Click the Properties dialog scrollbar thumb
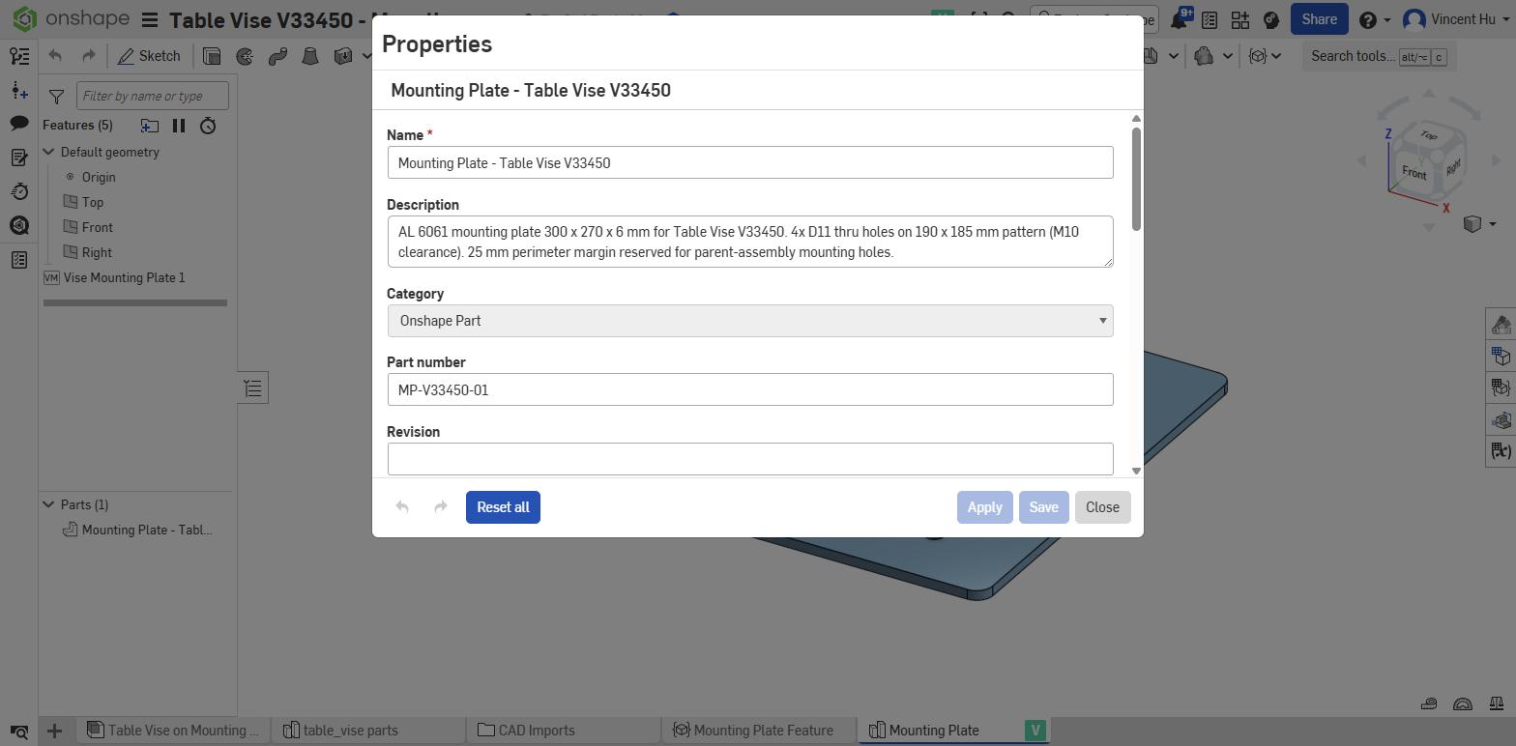The width and height of the screenshot is (1516, 746). tap(1136, 179)
